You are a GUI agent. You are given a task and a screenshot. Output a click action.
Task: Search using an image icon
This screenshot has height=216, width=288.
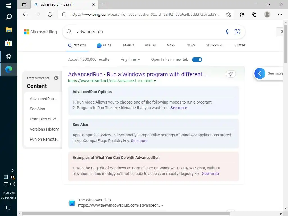click(x=237, y=32)
